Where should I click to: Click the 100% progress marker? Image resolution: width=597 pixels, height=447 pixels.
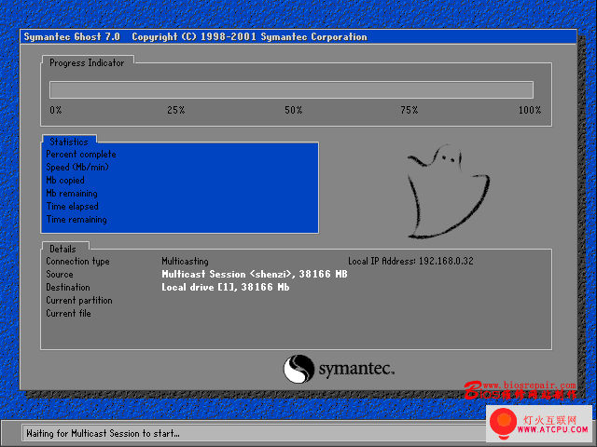click(x=530, y=110)
